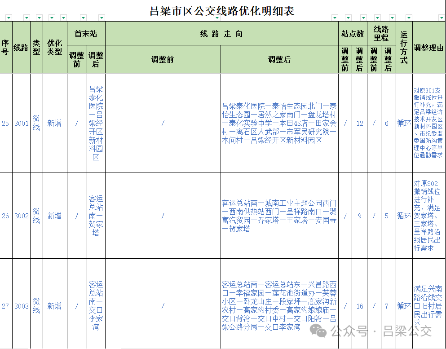This screenshot has height=349, width=446.
Task: Open the filter dropdown above the 序号 column
Action: tap(9, 18)
